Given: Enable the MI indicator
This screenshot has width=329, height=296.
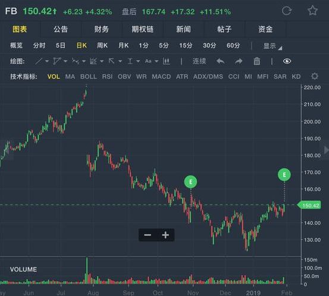Looking at the screenshot, I should tap(248, 77).
